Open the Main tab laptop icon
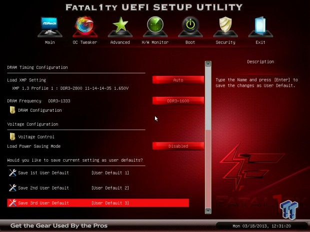Image resolution: width=310 pixels, height=232 pixels. coord(50,27)
